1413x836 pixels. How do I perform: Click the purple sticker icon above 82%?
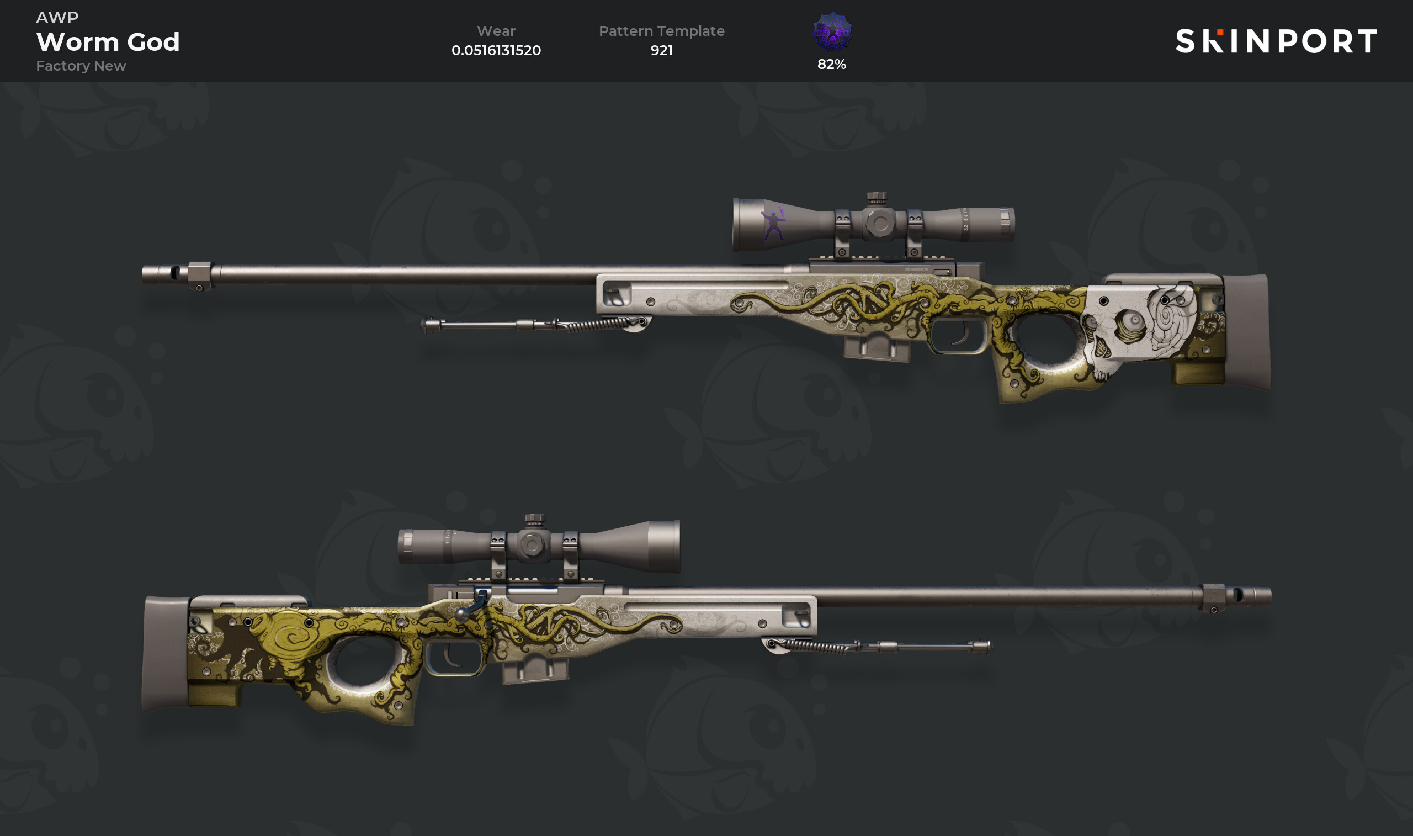coord(832,33)
